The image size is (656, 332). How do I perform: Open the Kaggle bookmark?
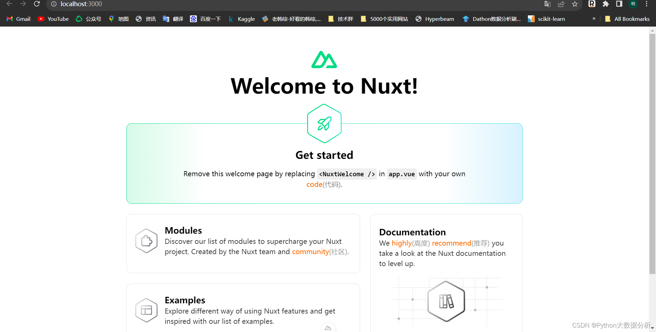click(242, 19)
